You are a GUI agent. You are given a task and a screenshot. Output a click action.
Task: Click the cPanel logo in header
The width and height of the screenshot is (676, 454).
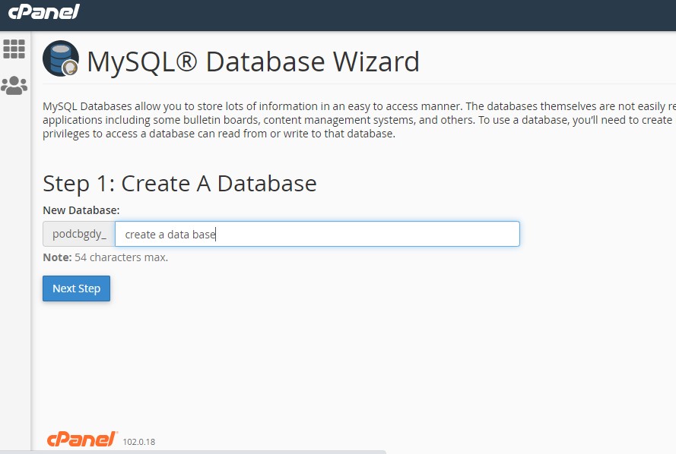44,11
